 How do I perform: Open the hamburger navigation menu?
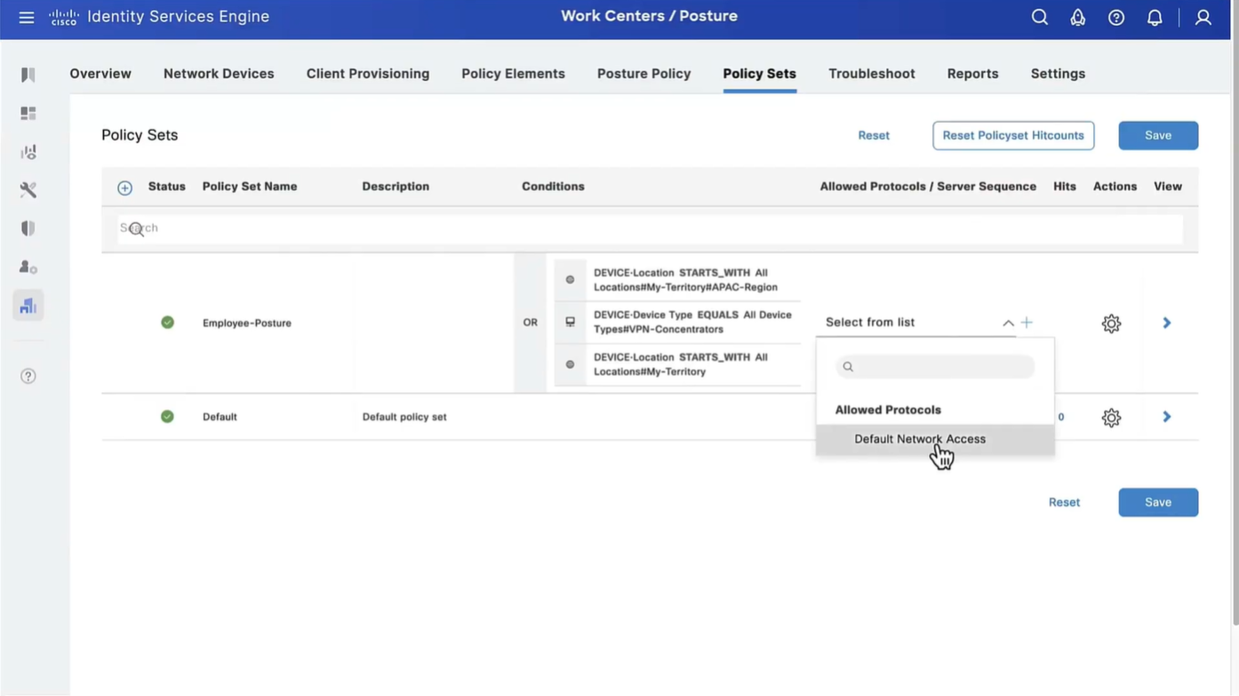coord(27,18)
